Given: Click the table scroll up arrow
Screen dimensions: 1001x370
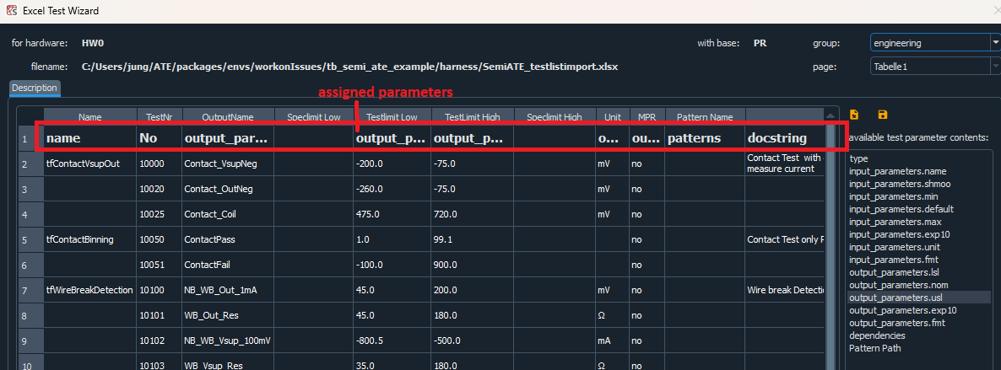Looking at the screenshot, I should [x=831, y=115].
